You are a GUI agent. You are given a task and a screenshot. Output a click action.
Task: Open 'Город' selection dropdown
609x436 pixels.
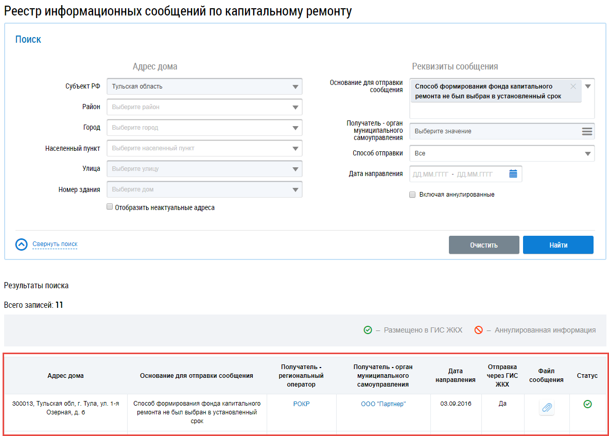(x=295, y=128)
